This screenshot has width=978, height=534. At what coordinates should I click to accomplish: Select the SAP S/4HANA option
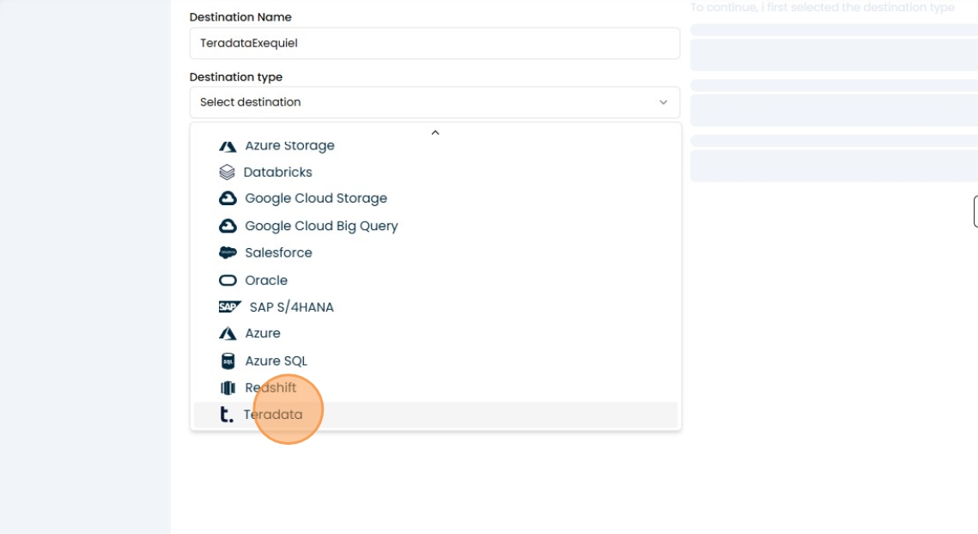291,306
